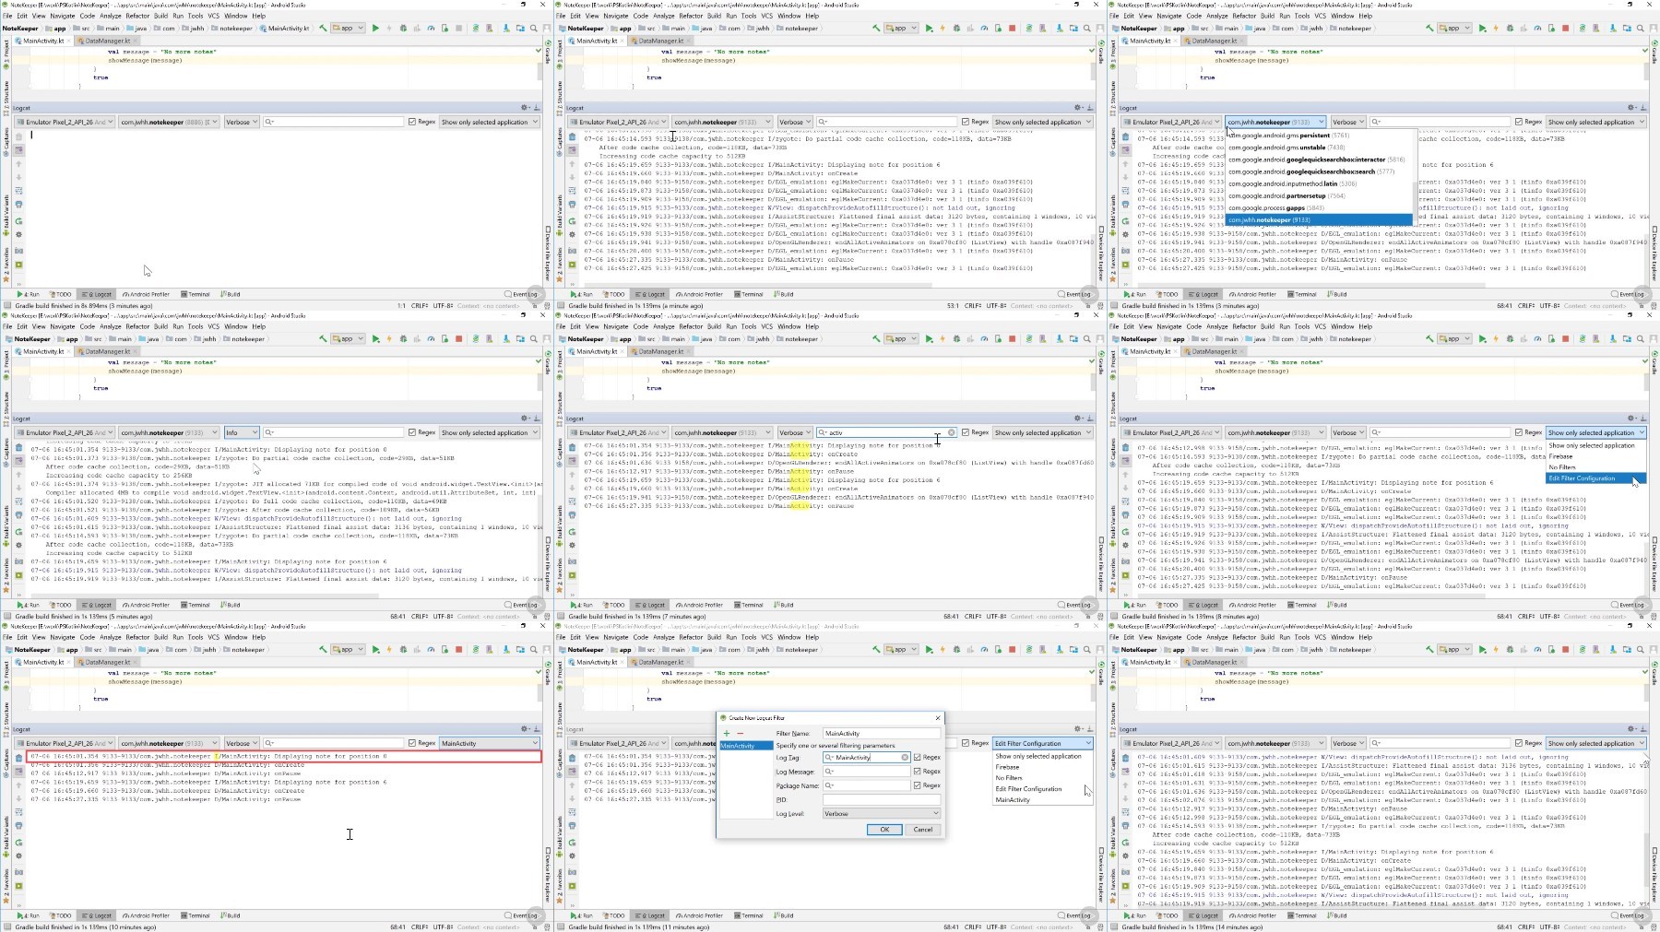Click Apply Changes lightning in the filter-dialog frame
This screenshot has height=932, width=1660.
pyautogui.click(x=943, y=650)
